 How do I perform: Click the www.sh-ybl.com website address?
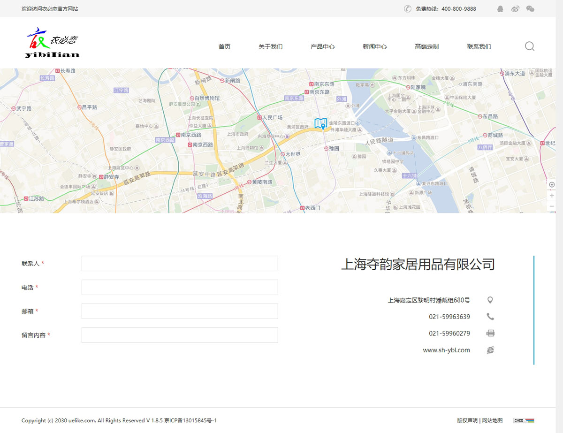446,350
